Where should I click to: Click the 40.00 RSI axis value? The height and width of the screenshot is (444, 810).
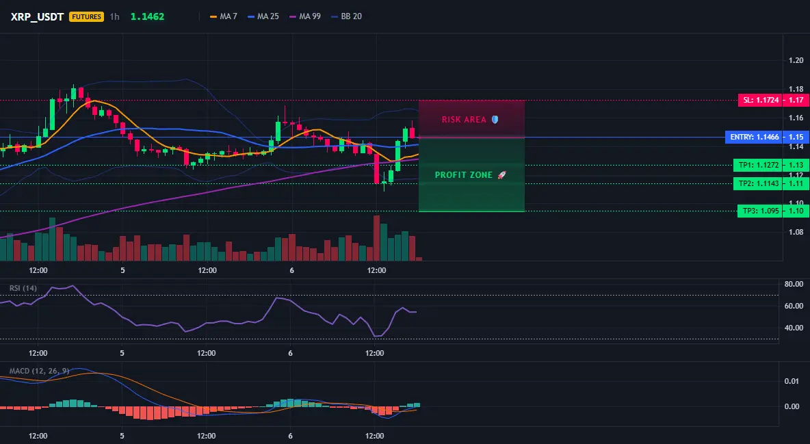tap(794, 327)
